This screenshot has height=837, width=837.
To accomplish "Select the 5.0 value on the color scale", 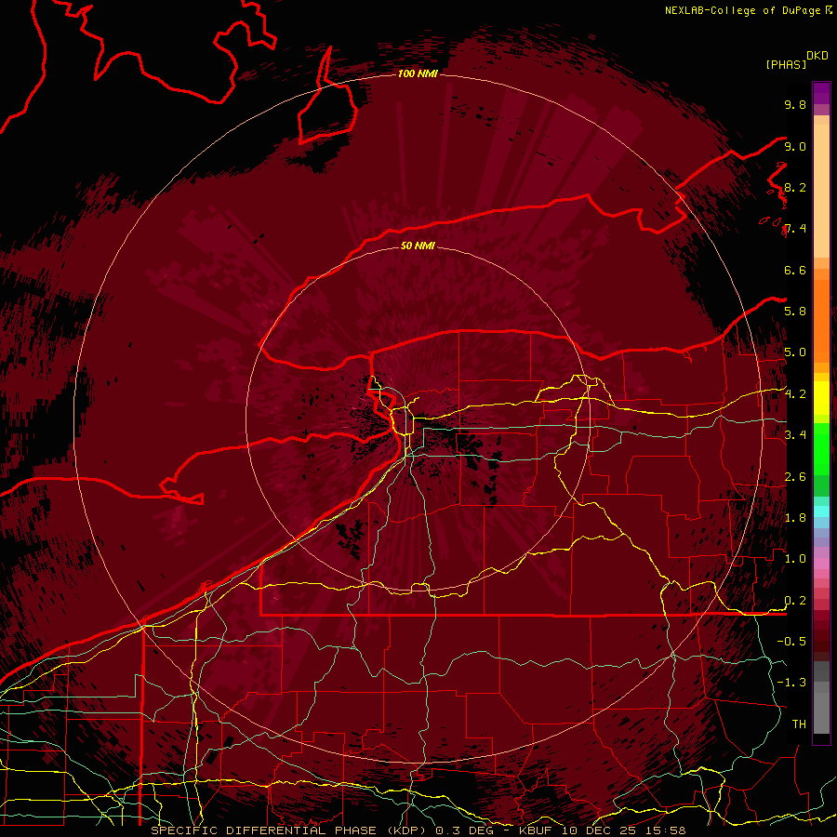I will coord(795,352).
